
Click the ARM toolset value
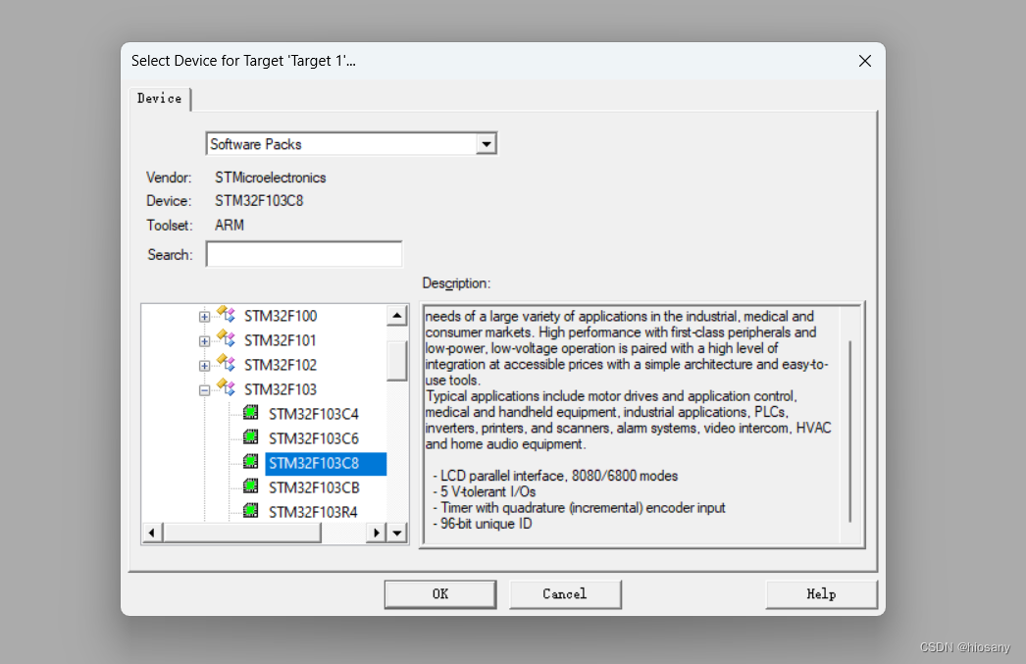tap(229, 225)
